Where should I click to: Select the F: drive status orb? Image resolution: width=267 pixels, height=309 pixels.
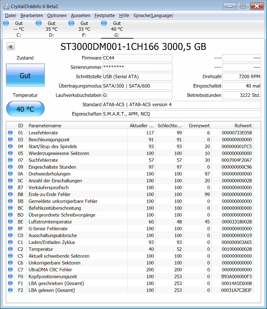click(x=71, y=23)
